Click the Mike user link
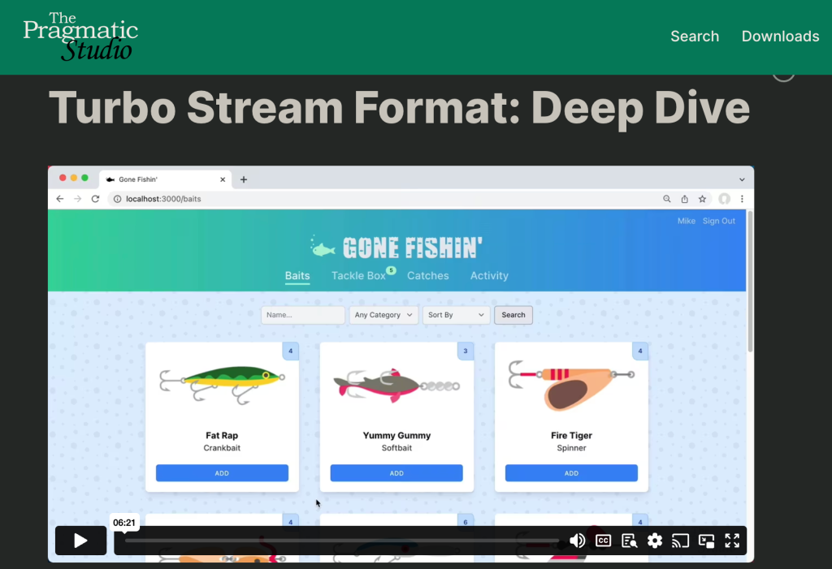Viewport: 832px width, 569px height. point(686,221)
